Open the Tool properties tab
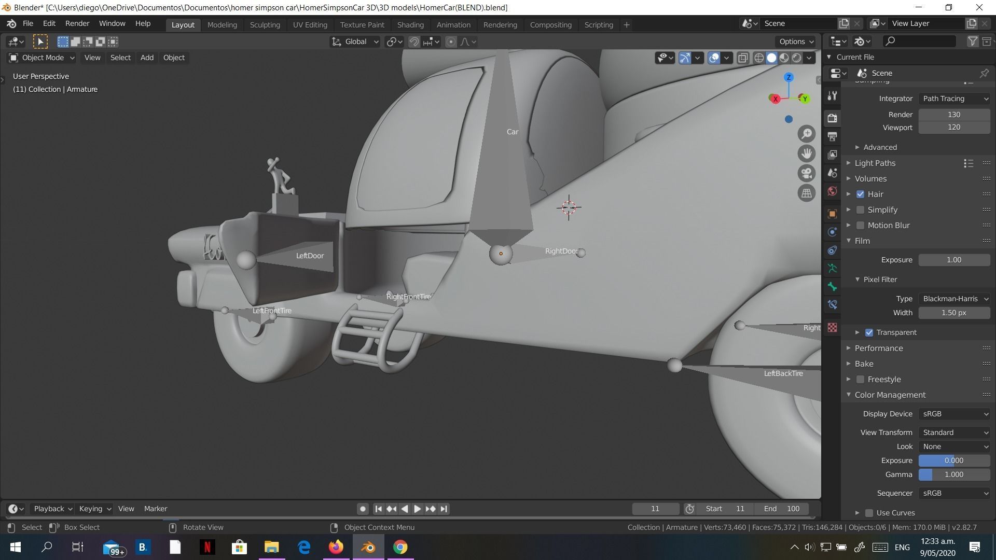 [832, 96]
